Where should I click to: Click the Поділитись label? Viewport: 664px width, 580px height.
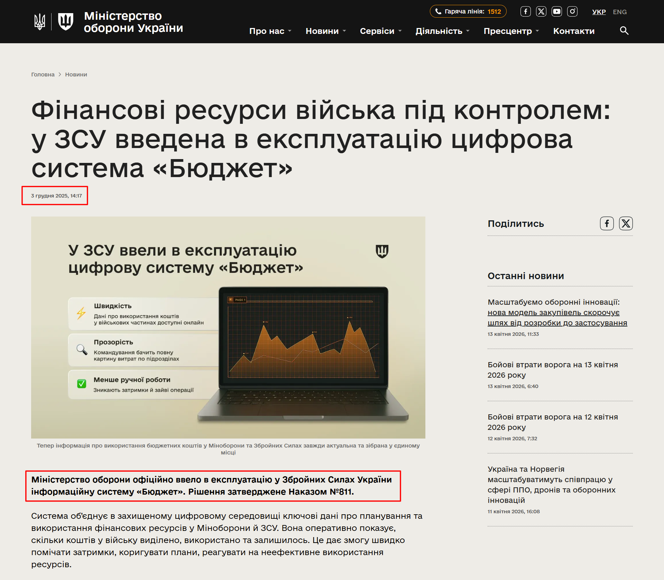(x=516, y=224)
